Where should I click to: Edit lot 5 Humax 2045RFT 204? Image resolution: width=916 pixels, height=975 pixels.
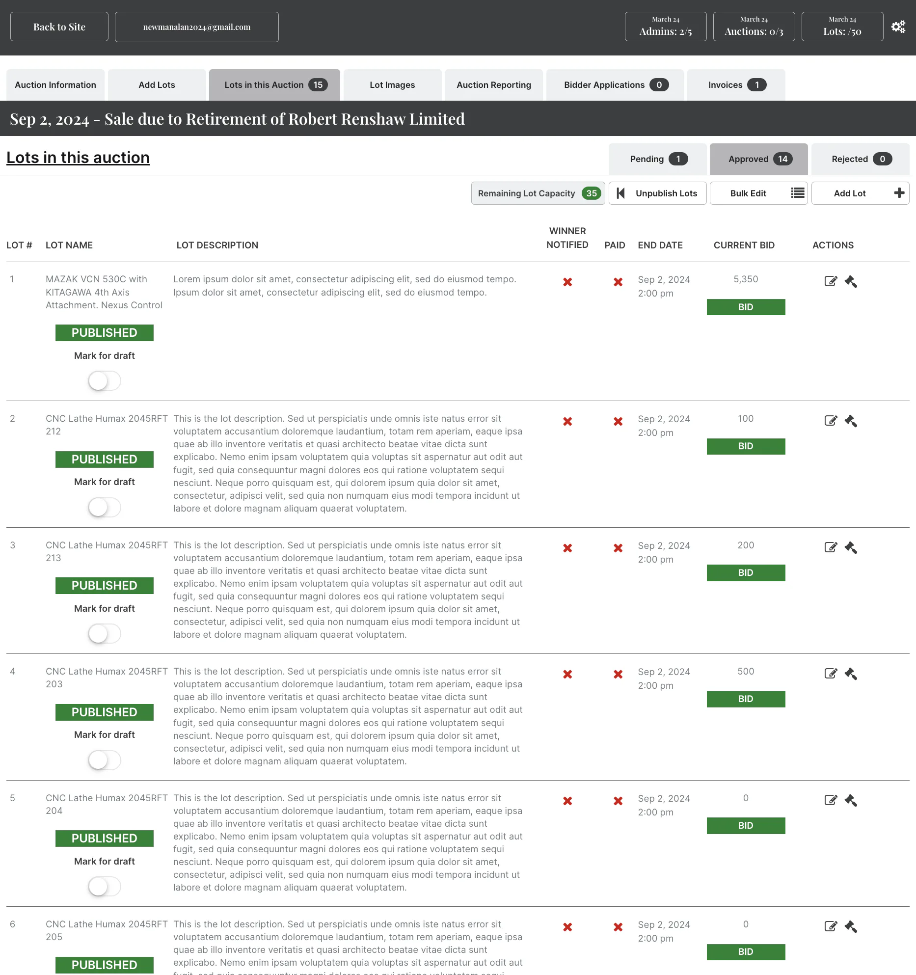click(831, 800)
